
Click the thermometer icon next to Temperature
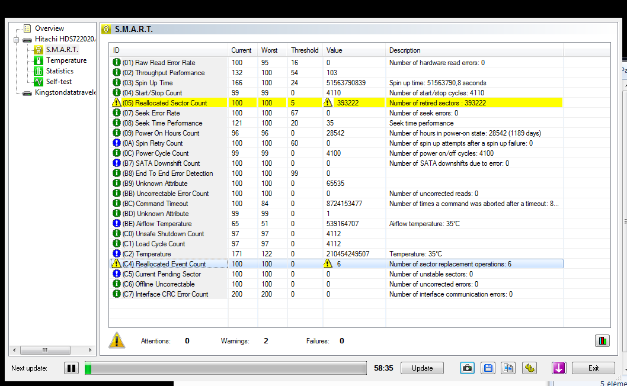point(39,60)
